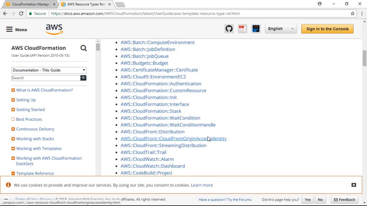Bookmark this page with the star
The width and height of the screenshot is (367, 206).
tap(353, 13)
